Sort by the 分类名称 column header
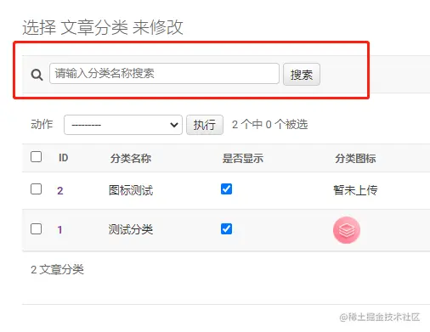The image size is (430, 332). coord(131,158)
